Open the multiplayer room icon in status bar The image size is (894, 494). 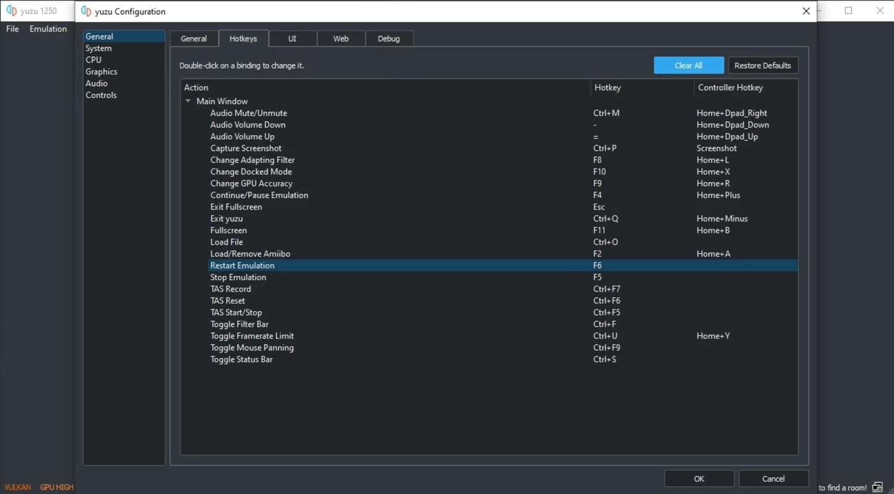(877, 487)
